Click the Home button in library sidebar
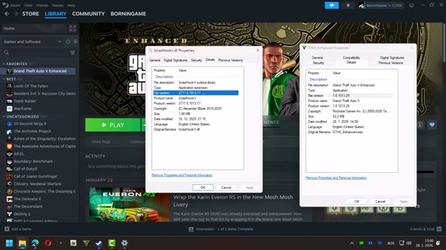 coord(34,28)
